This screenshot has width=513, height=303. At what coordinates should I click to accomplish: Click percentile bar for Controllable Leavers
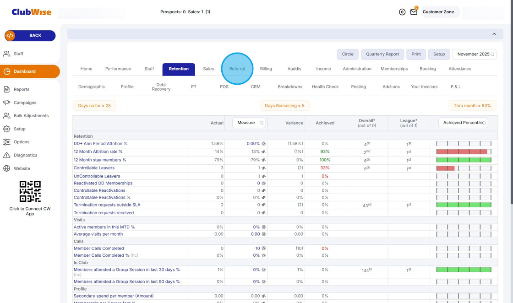(x=464, y=168)
